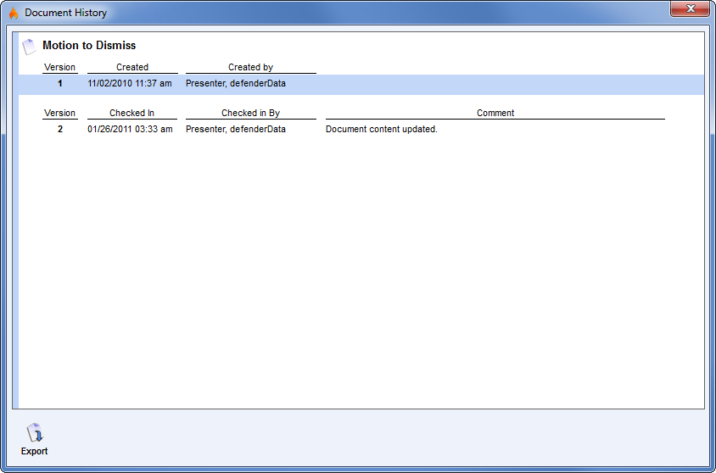Click the 01/26/2011 03:33 am check-in date

click(130, 130)
